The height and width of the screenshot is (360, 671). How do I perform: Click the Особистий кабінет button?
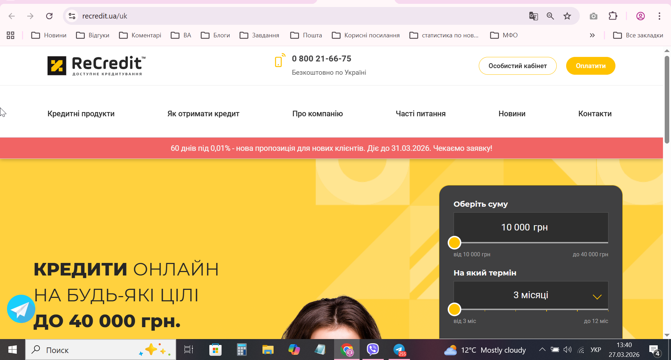coord(518,66)
